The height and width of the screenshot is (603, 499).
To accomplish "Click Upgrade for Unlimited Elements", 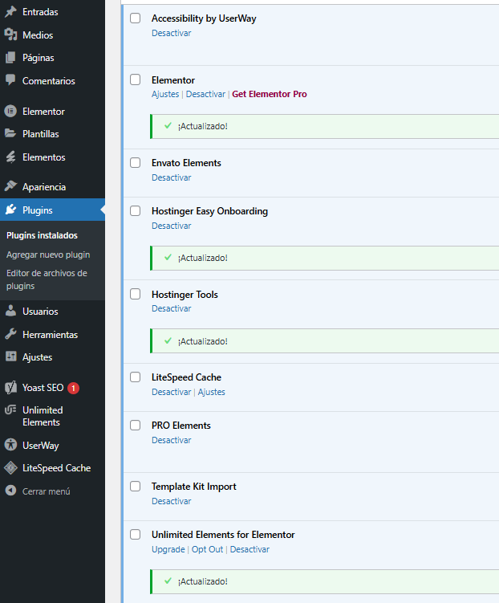I will [x=168, y=549].
